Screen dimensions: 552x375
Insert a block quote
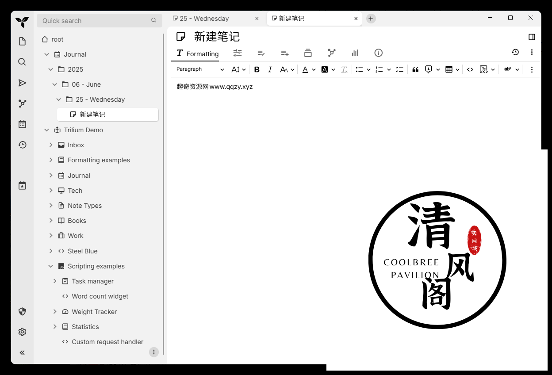click(x=415, y=69)
